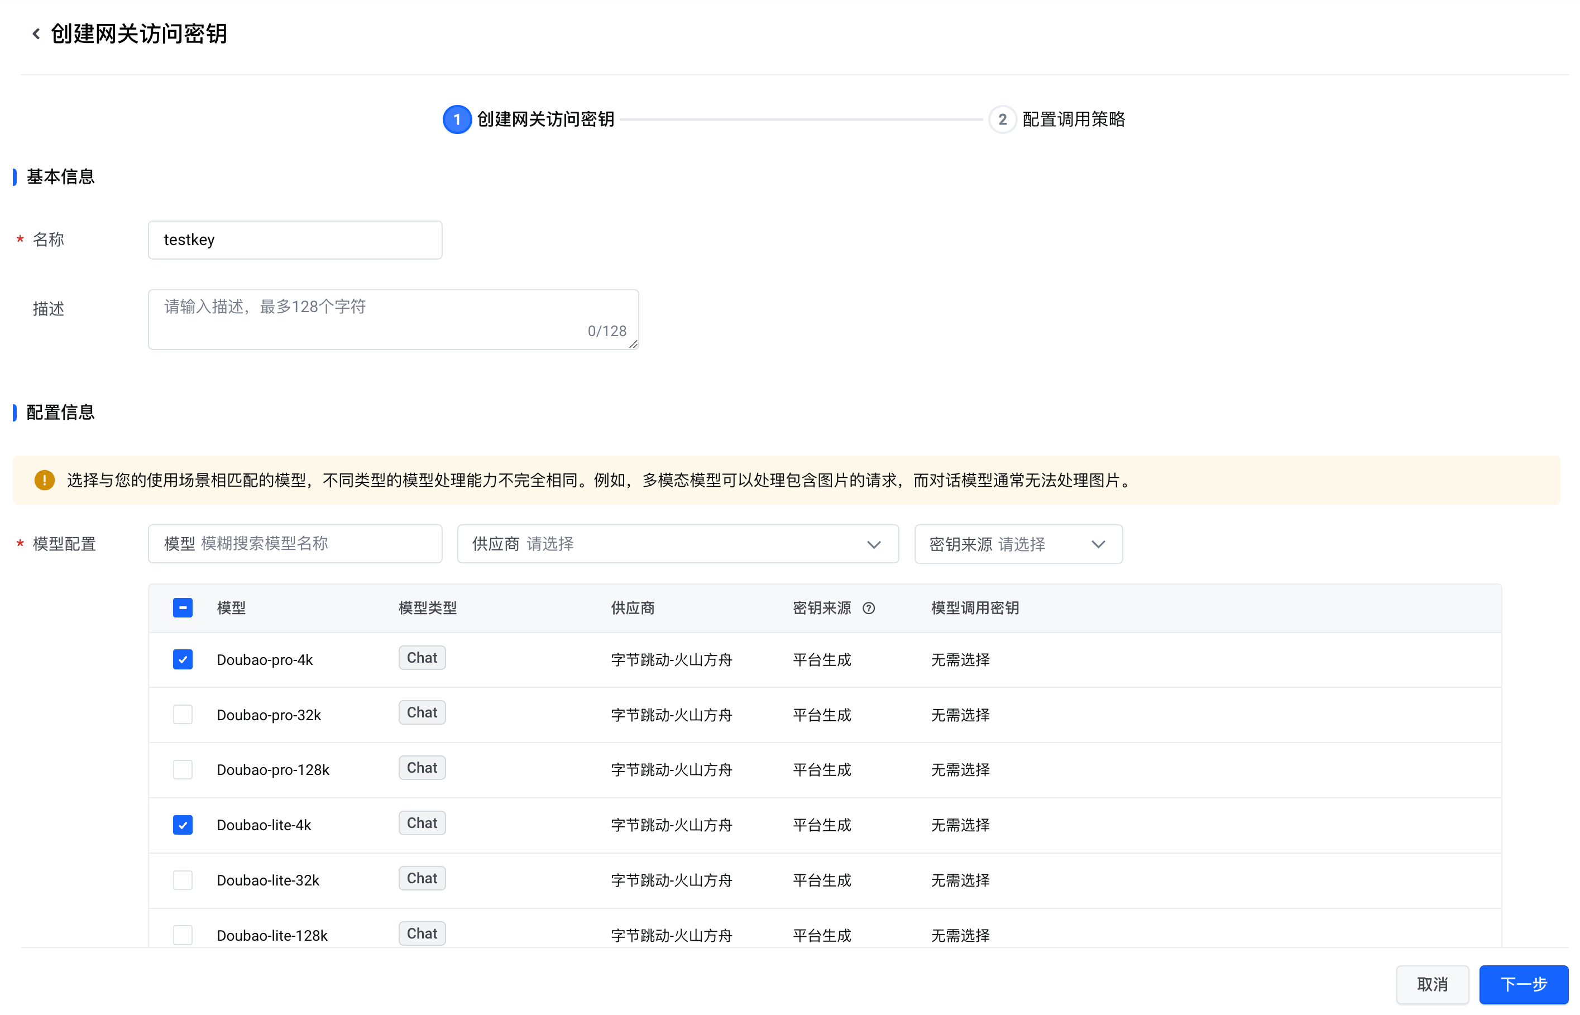The height and width of the screenshot is (1015, 1580).
Task: Click the 模型 fuzzy search input
Action: click(x=295, y=544)
